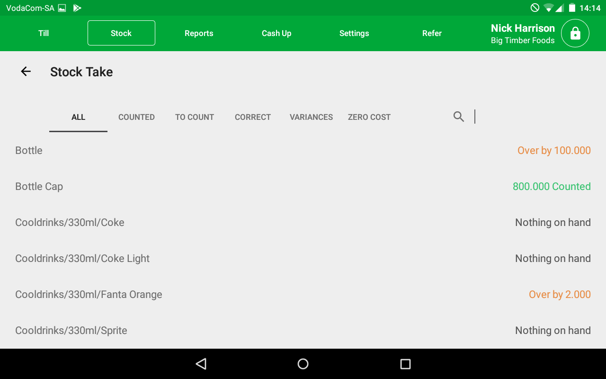Tap the Stock Take page title
Screen dimensions: 606x379
(x=81, y=72)
